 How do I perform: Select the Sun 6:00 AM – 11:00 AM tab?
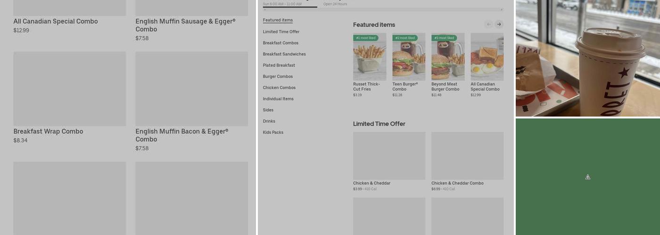click(282, 4)
